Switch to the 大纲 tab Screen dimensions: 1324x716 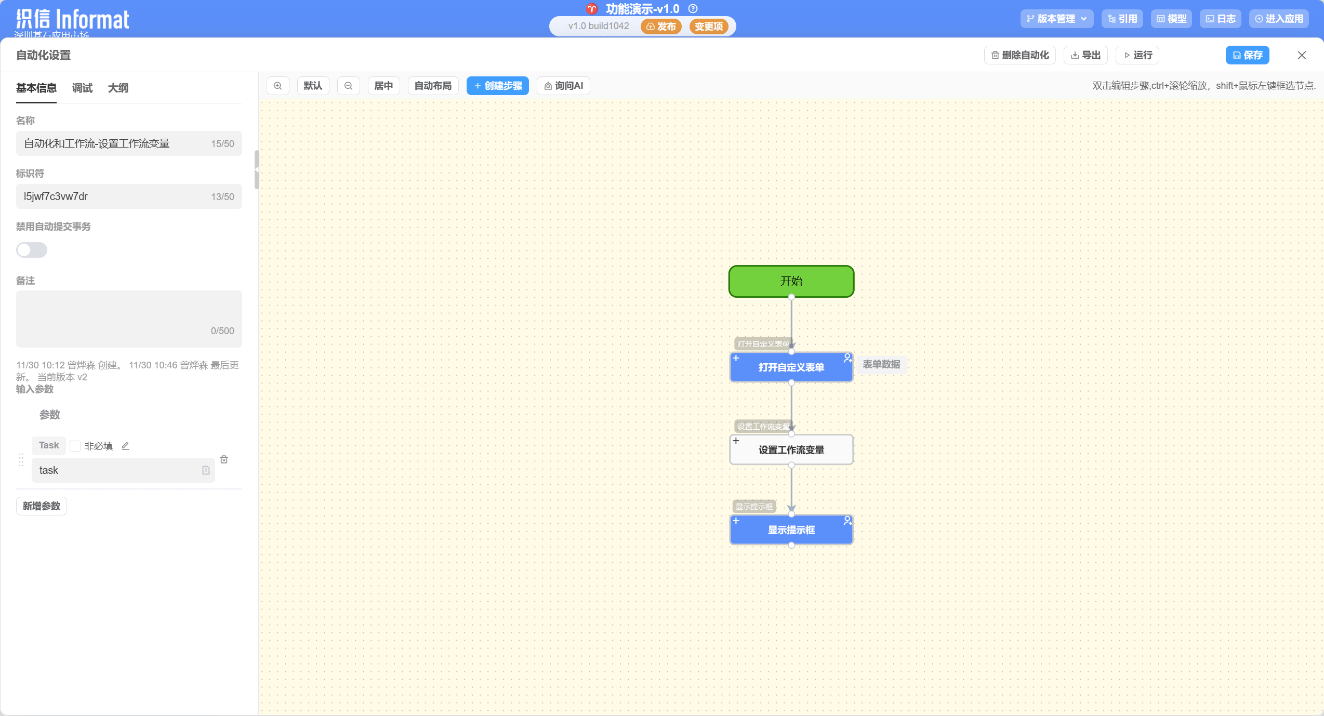coord(118,88)
